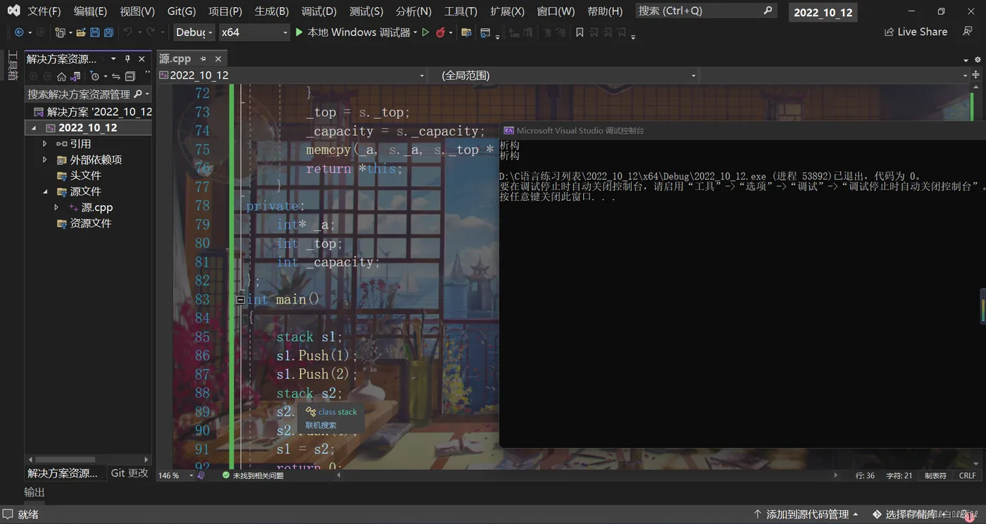Image resolution: width=986 pixels, height=524 pixels.
Task: Open the 帮助(H) menu
Action: [605, 11]
